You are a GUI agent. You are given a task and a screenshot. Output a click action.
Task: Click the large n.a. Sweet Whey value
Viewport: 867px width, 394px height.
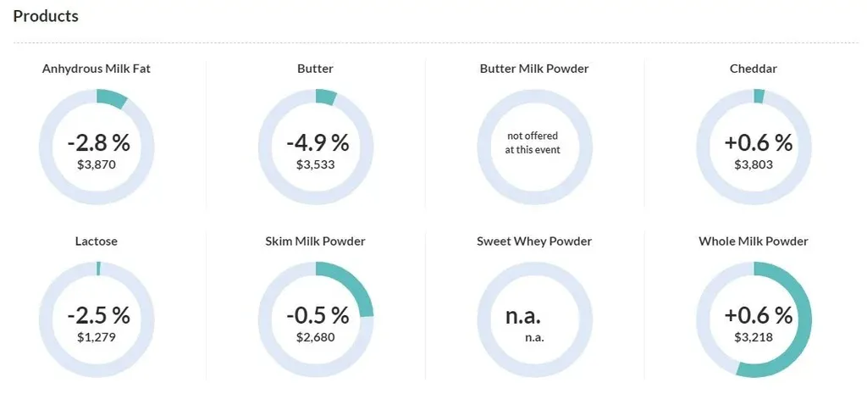point(523,316)
